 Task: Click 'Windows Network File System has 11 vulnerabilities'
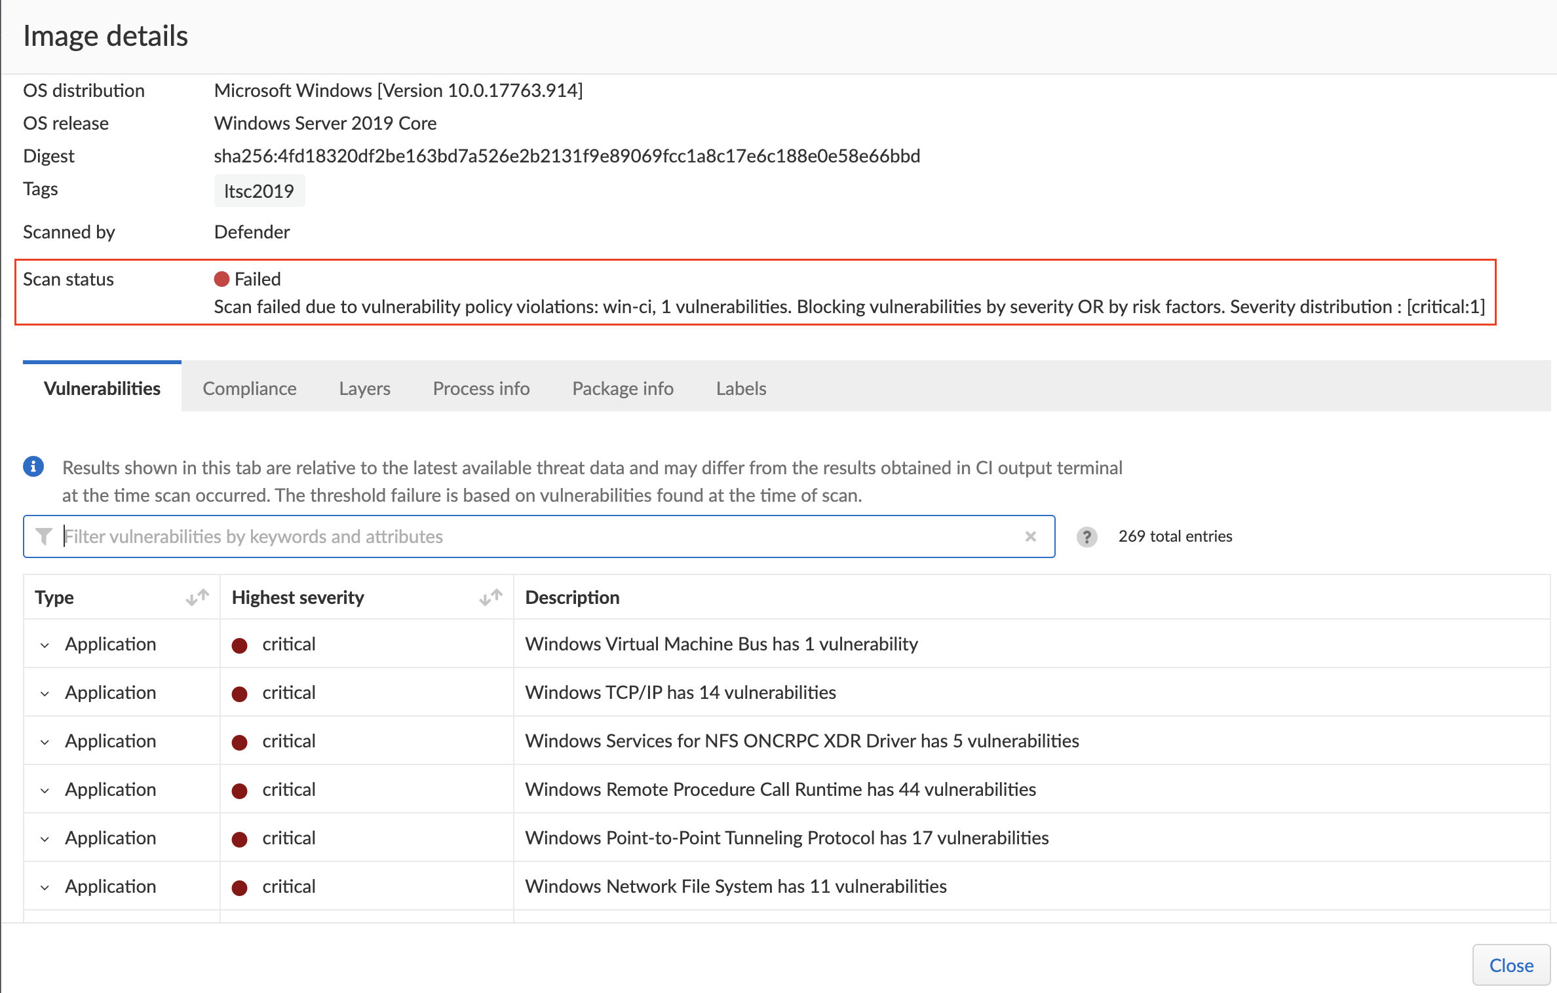pos(736,886)
